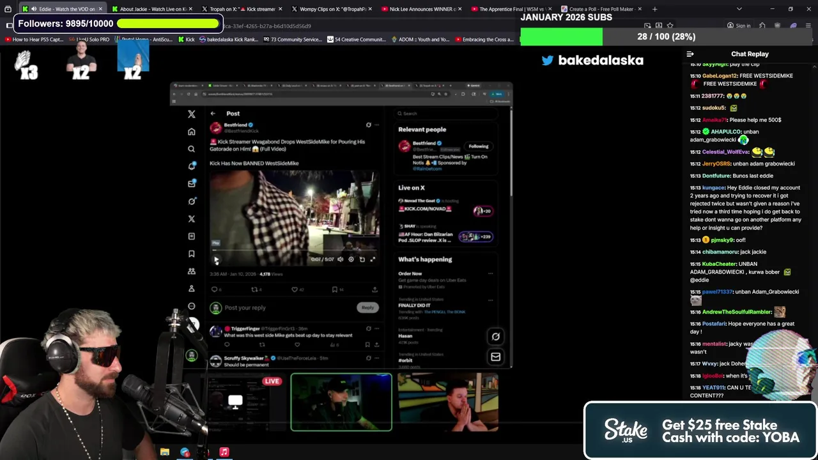
Task: Open the music app icon in the taskbar
Action: (x=224, y=452)
